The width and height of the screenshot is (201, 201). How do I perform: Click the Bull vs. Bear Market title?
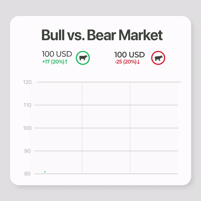(102, 35)
